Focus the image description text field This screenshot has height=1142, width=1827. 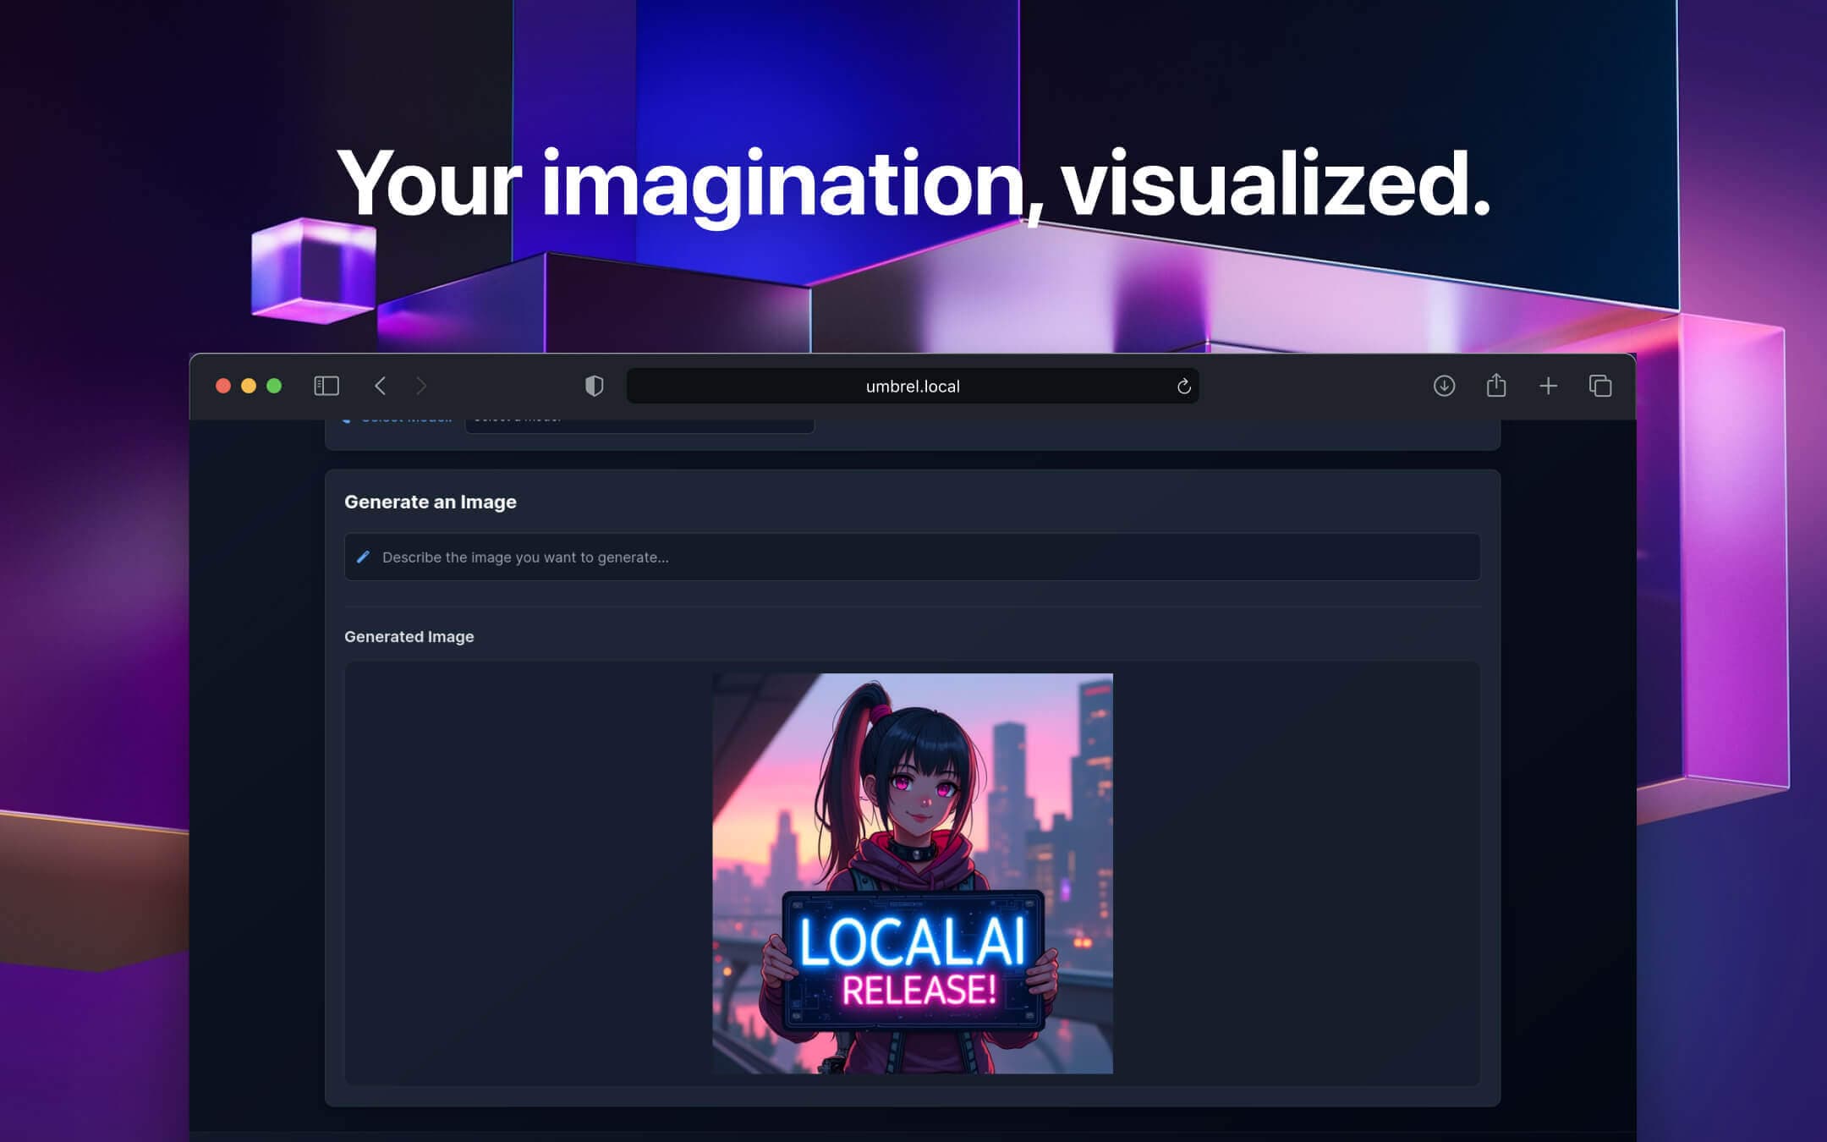(x=912, y=557)
